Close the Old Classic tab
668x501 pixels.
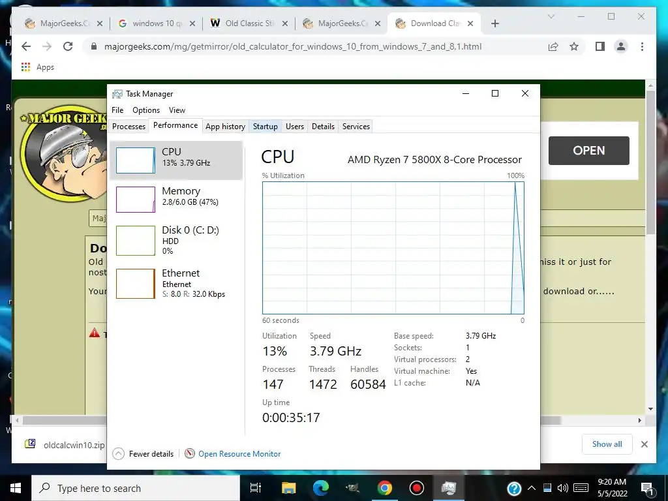pos(285,23)
